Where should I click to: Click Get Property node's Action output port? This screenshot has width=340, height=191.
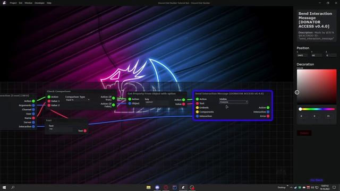pos(184,100)
